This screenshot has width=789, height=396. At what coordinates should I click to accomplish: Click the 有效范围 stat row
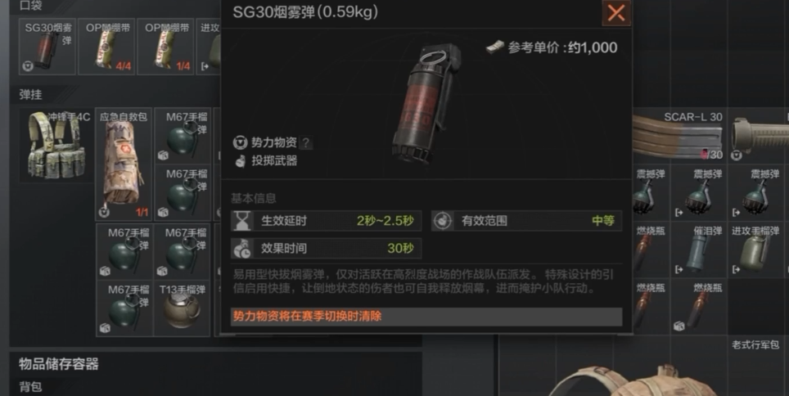[x=526, y=221]
